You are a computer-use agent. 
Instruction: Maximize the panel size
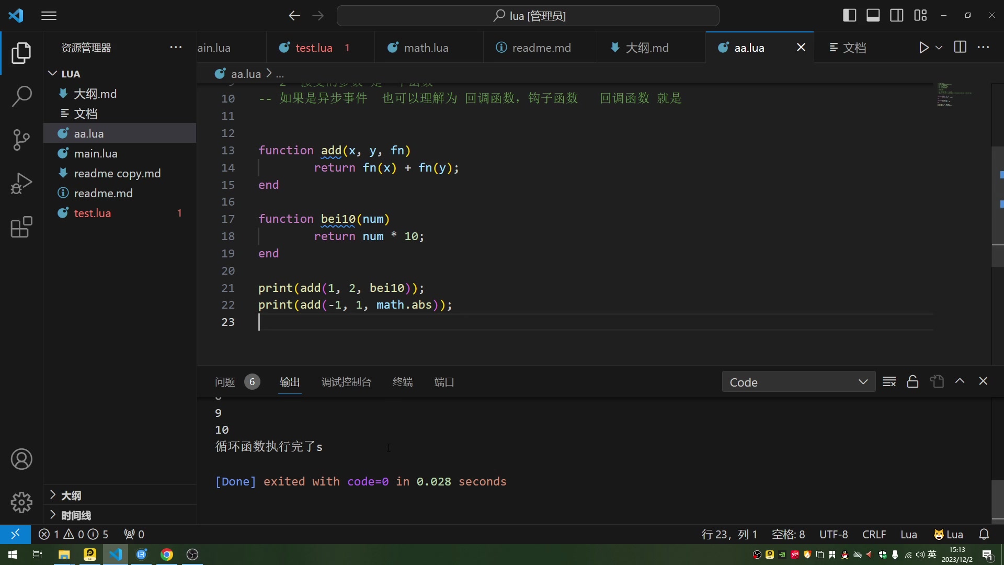click(x=960, y=381)
